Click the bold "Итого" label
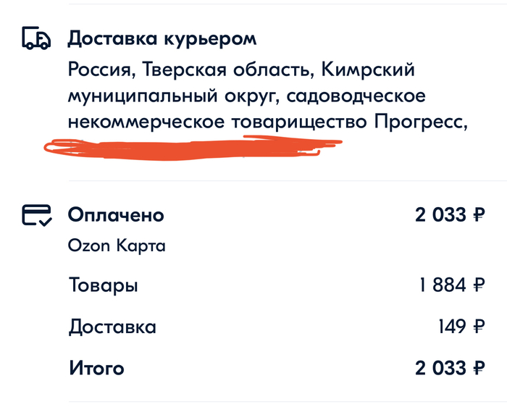This screenshot has width=507, height=415. (x=96, y=368)
